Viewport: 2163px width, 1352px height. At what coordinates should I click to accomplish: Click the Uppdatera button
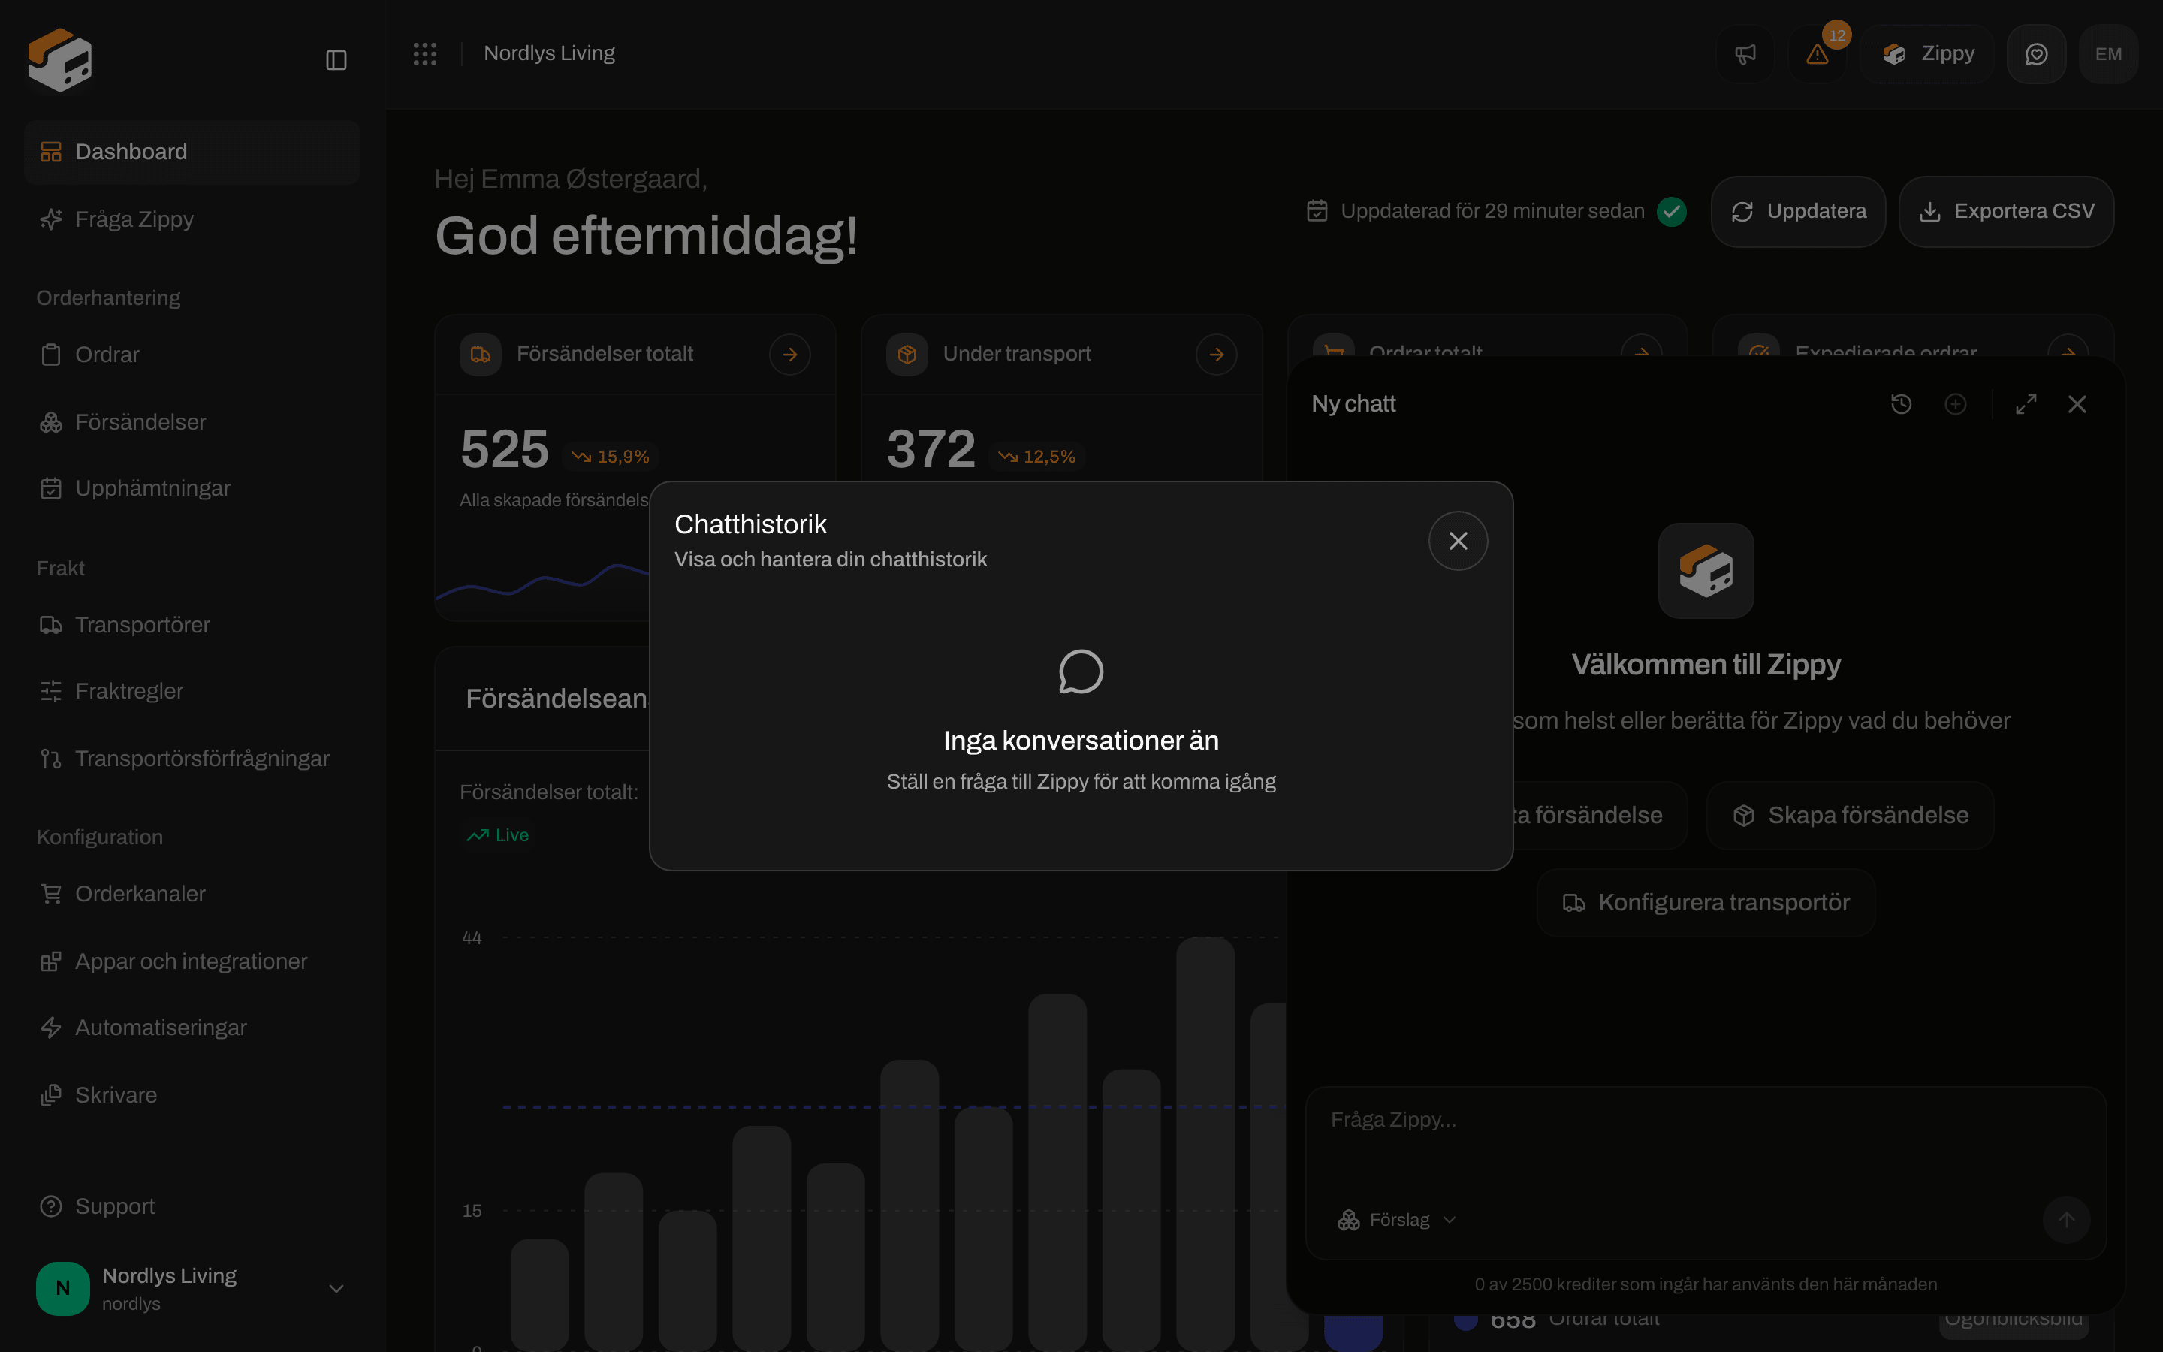[1797, 211]
